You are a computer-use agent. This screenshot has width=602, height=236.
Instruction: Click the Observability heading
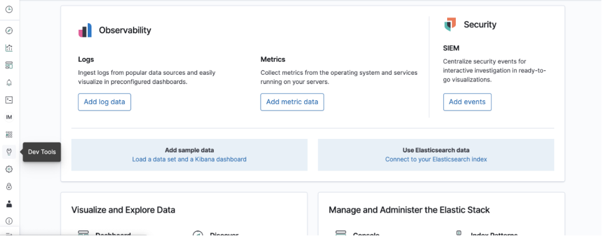tap(125, 31)
